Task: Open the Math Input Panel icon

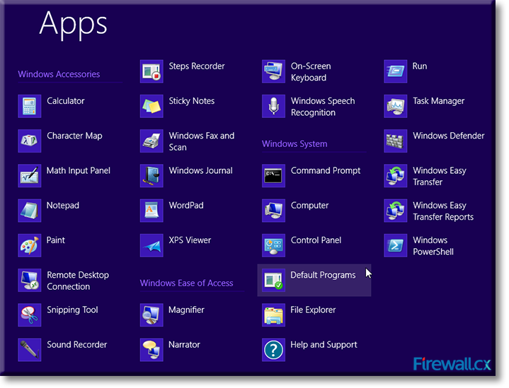Action: click(x=30, y=176)
